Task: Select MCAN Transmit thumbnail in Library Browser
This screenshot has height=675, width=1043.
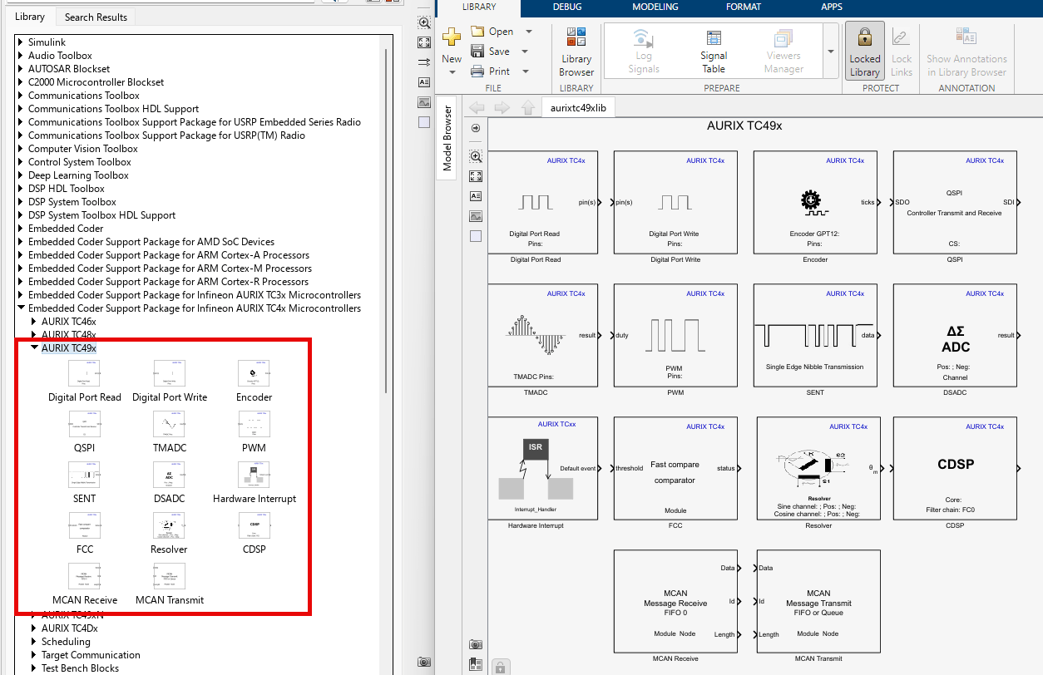Action: (x=170, y=577)
